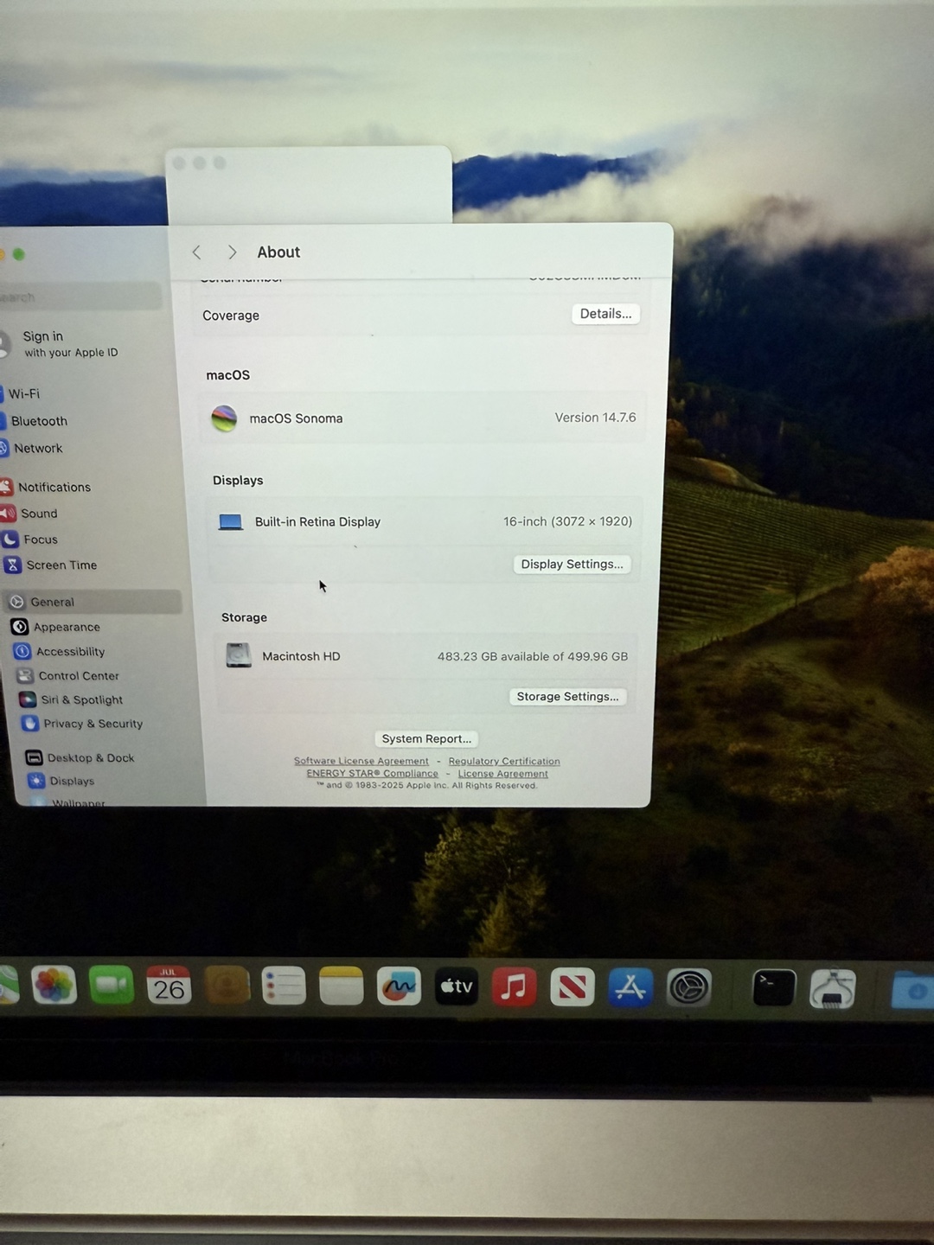Open the Regulatory Certification link
The height and width of the screenshot is (1245, 934).
(x=504, y=761)
